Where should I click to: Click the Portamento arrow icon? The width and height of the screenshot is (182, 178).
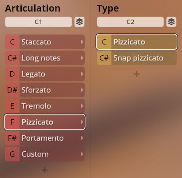coord(82,138)
